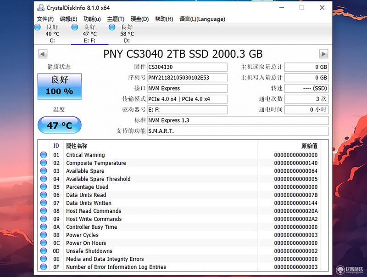Click the host reads total 0 GB field
The width and height of the screenshot is (367, 277).
coord(306,67)
